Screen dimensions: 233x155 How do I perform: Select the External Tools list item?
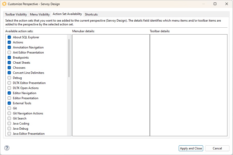click(x=22, y=103)
